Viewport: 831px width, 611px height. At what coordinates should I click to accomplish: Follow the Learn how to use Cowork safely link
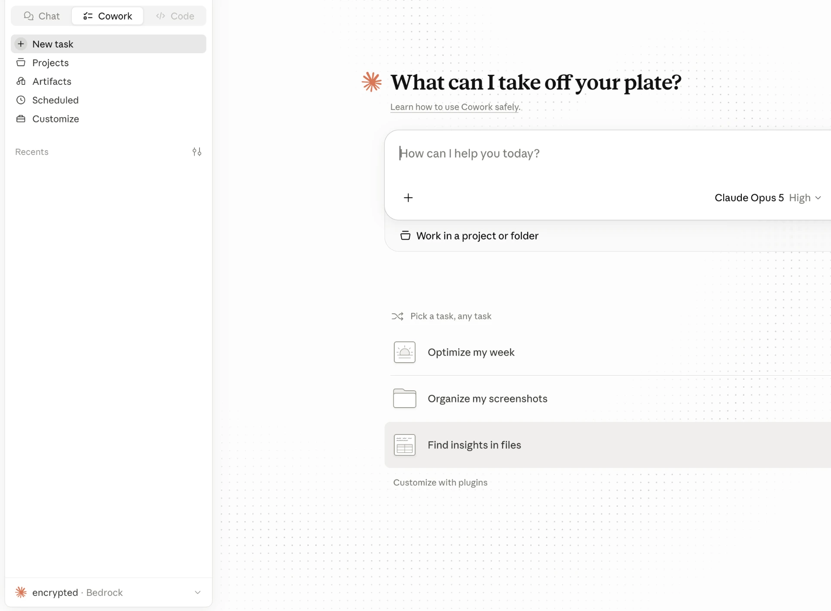[x=454, y=107]
